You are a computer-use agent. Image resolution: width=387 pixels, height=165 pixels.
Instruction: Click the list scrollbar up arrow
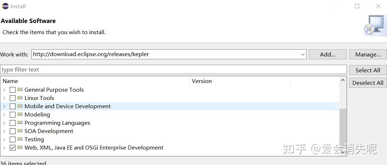pos(343,80)
